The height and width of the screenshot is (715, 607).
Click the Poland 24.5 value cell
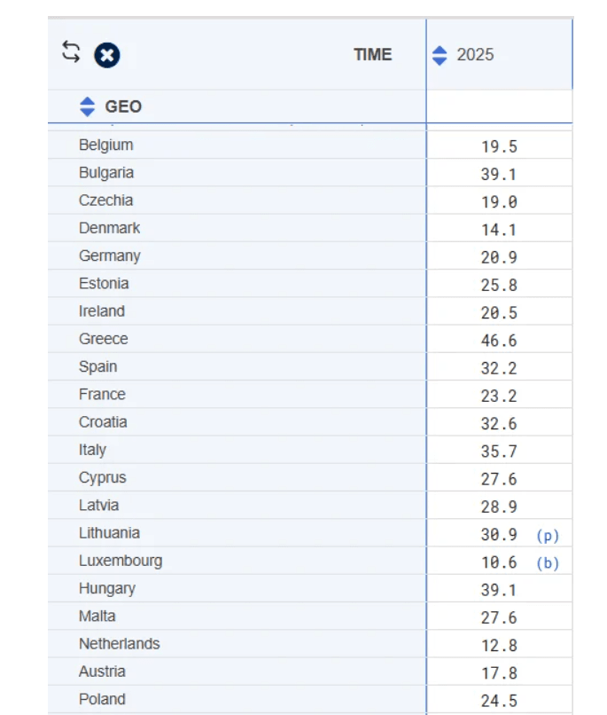[499, 701]
